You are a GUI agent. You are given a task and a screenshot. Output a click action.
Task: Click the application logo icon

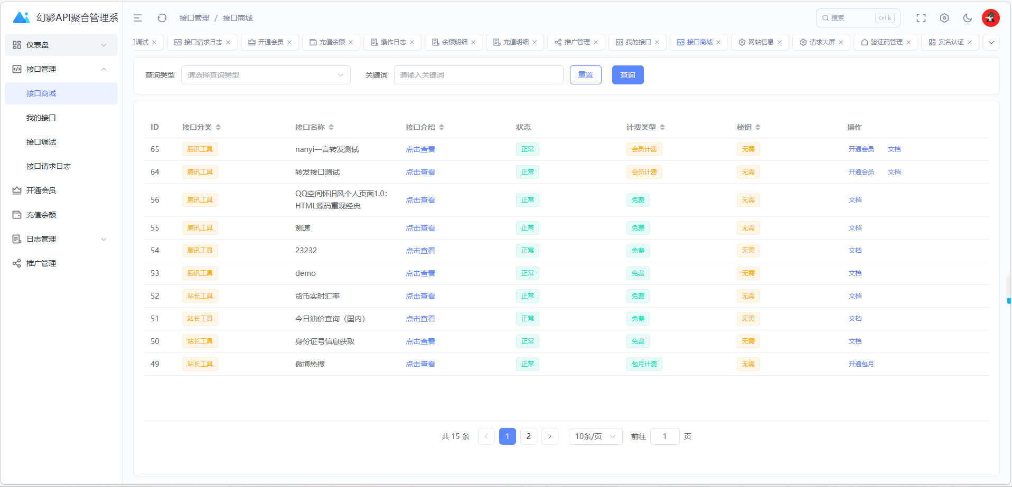click(x=21, y=18)
